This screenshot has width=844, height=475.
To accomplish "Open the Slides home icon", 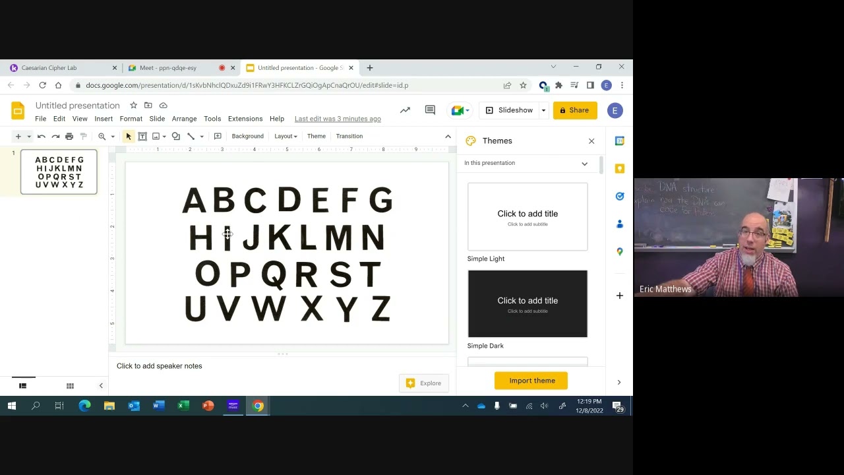I will 18,111.
